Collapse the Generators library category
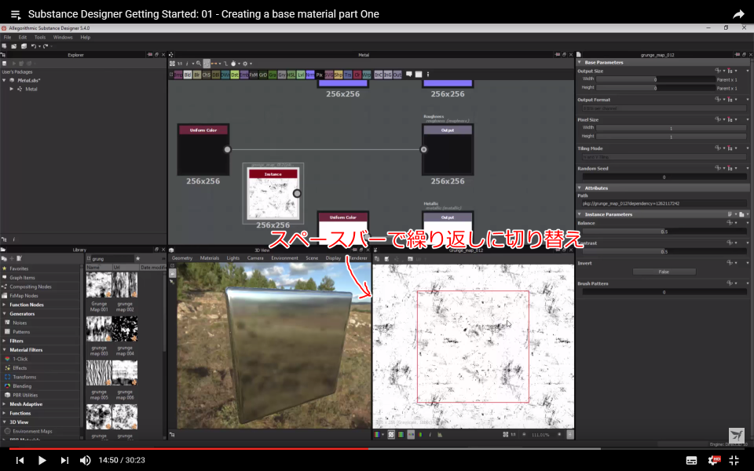Viewport: 754px width, 471px height. pos(5,314)
